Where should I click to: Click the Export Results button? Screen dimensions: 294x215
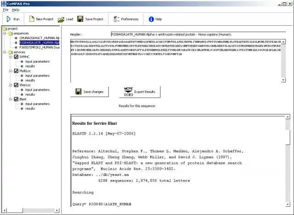(140, 92)
